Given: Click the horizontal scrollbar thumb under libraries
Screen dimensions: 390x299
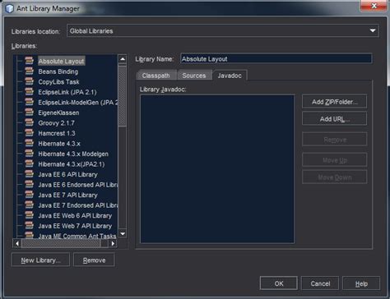Looking at the screenshot, I should pos(61,243).
